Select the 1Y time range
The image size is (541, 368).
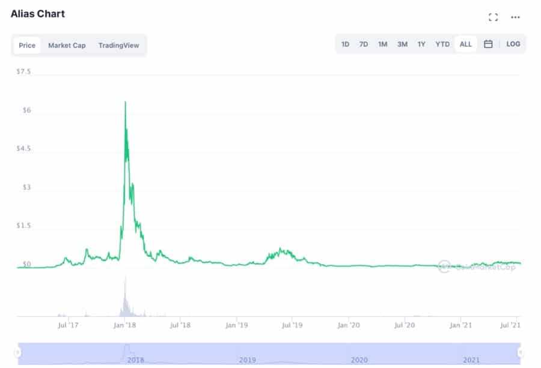[x=421, y=44]
